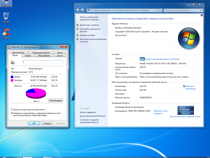Close the disk C properties dialog
The height and width of the screenshot is (158, 210).
(x=64, y=46)
